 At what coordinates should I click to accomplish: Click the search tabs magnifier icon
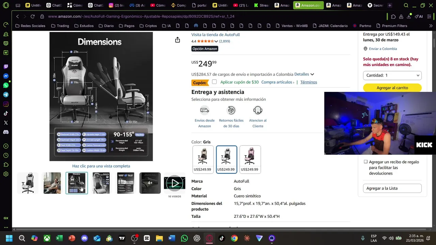click(406, 5)
